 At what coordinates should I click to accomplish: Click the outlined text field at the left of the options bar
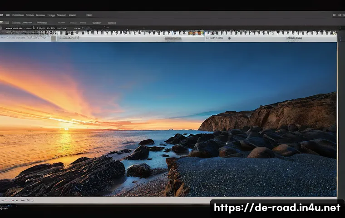pos(68,38)
